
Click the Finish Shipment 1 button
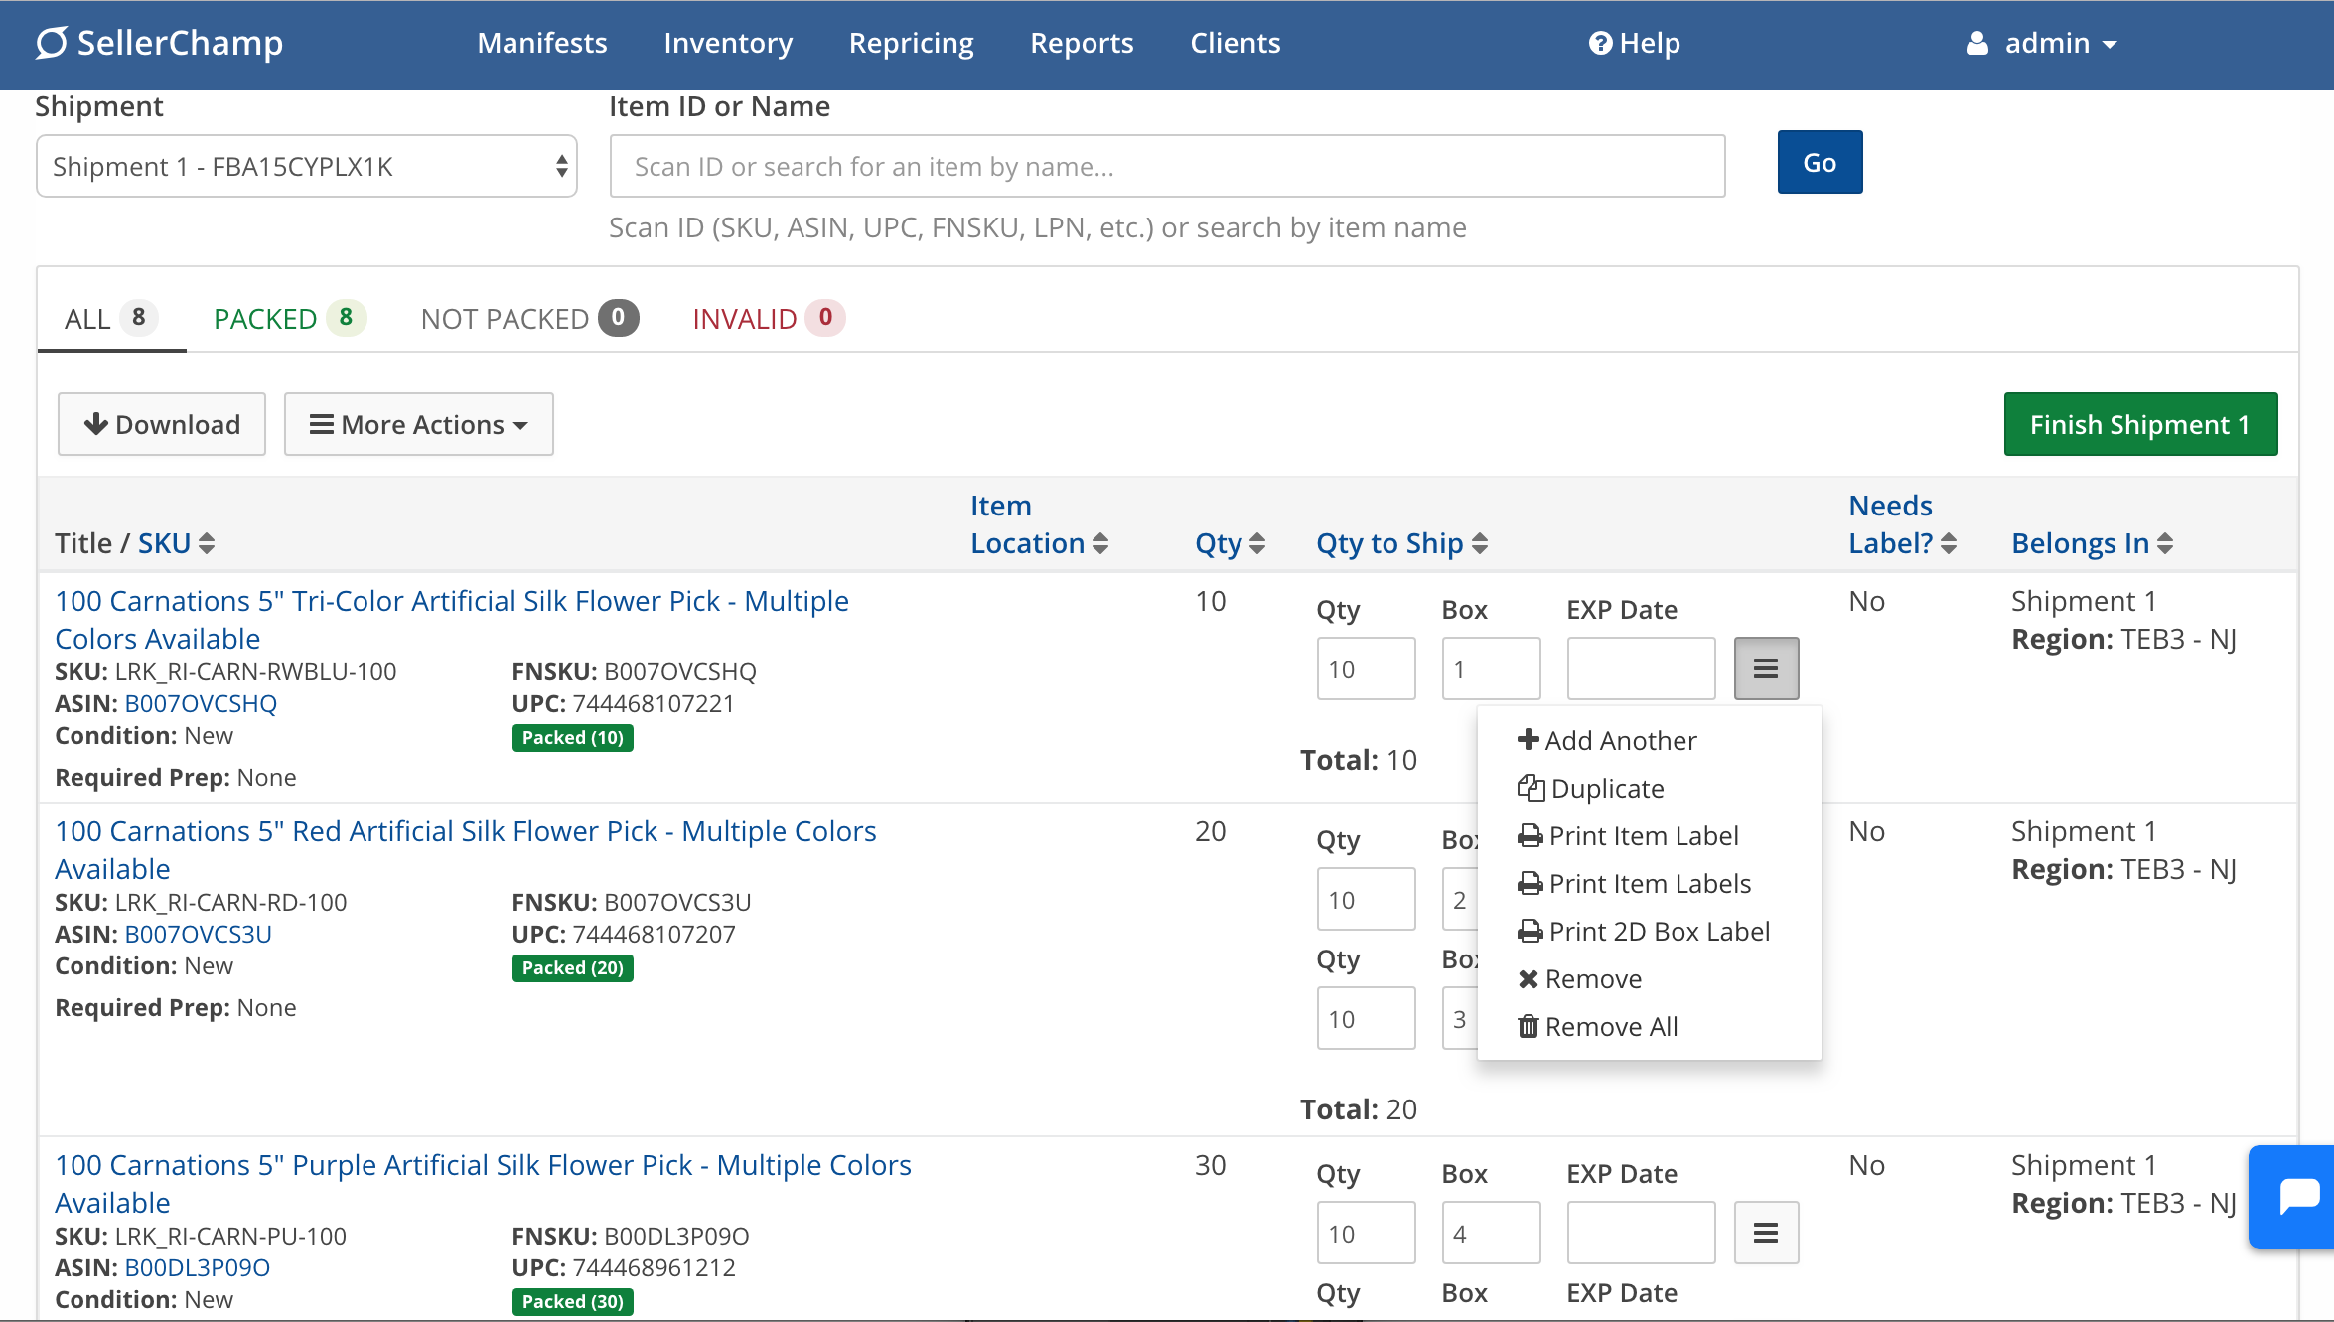coord(2139,424)
